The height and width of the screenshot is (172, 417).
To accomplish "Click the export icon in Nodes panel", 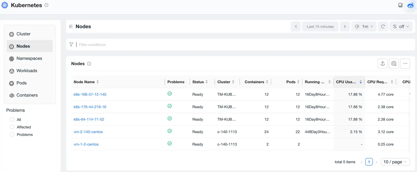I will click(x=383, y=64).
